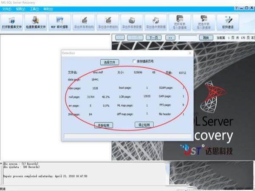Select the 'Repair process completed' log line
Screen dimensions: 255x191
(45, 176)
